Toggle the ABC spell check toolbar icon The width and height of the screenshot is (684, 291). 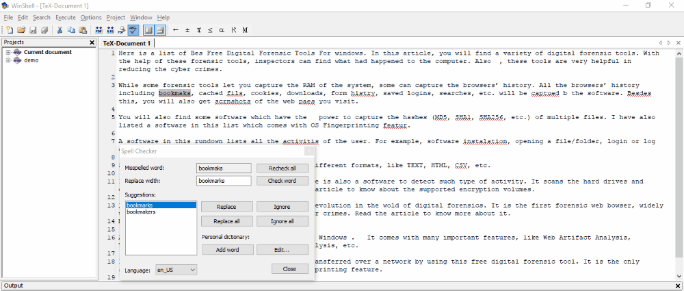133,30
